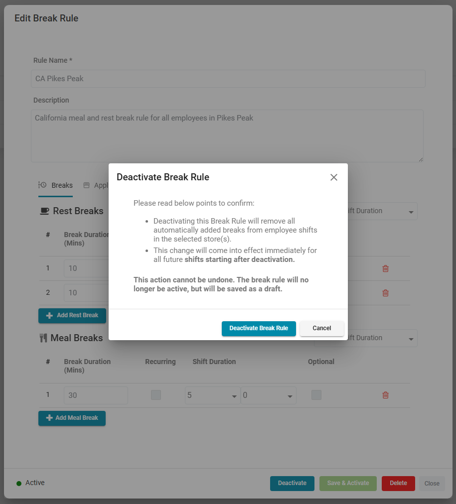Click the green Active status dot
The image size is (456, 504).
pyautogui.click(x=19, y=483)
